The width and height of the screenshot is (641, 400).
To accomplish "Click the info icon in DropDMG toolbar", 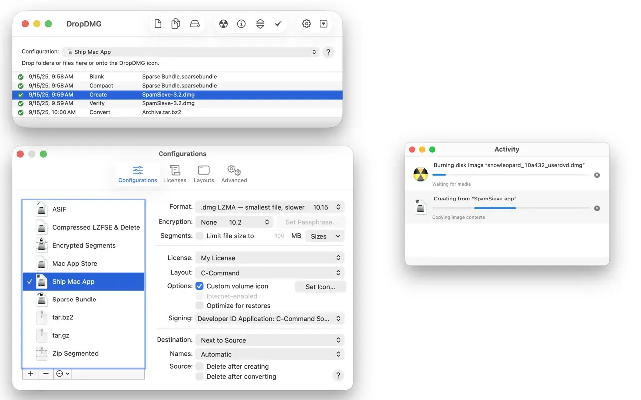I will [241, 24].
